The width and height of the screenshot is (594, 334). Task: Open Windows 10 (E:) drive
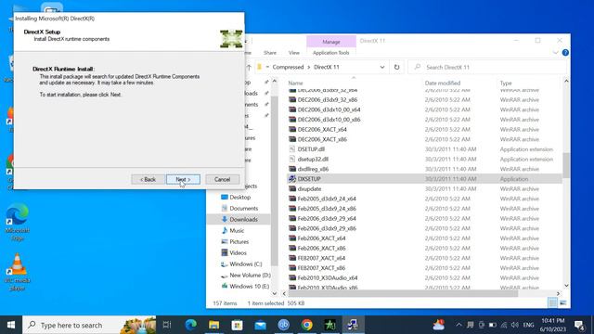pos(250,287)
